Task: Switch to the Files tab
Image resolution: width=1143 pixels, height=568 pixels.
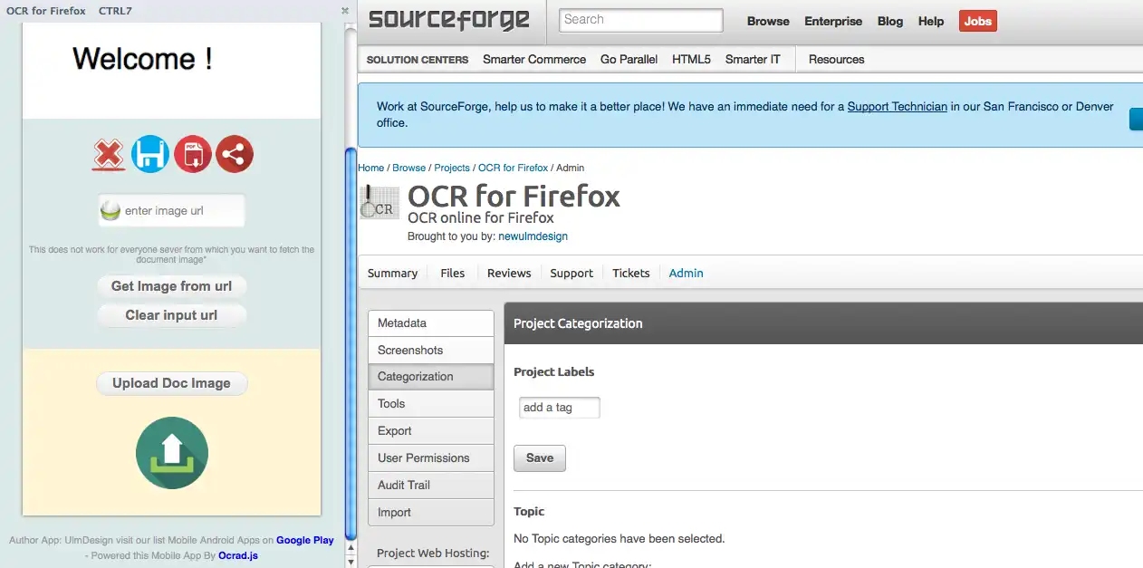Action: [453, 273]
